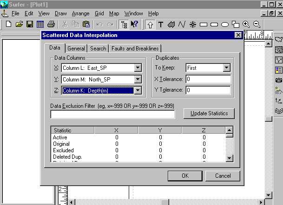
Task: Toggle the object manager tree icon
Action: [x=124, y=25]
